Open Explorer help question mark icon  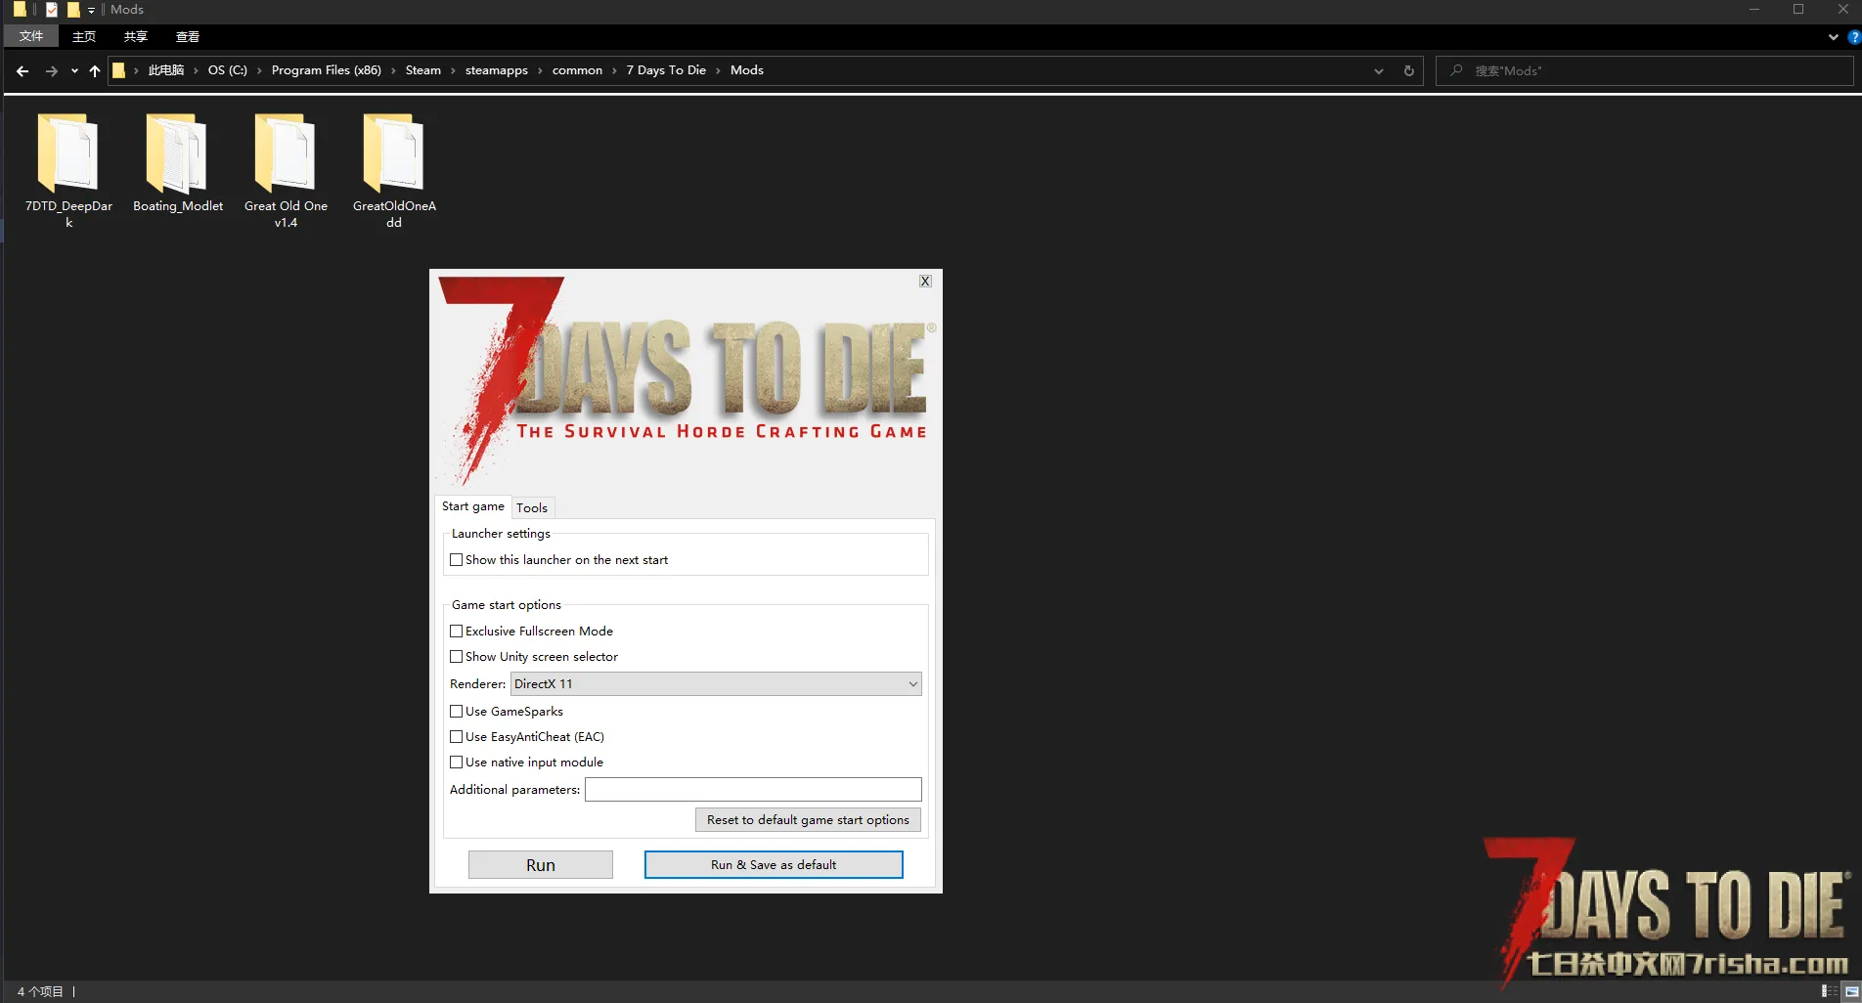[x=1853, y=37]
